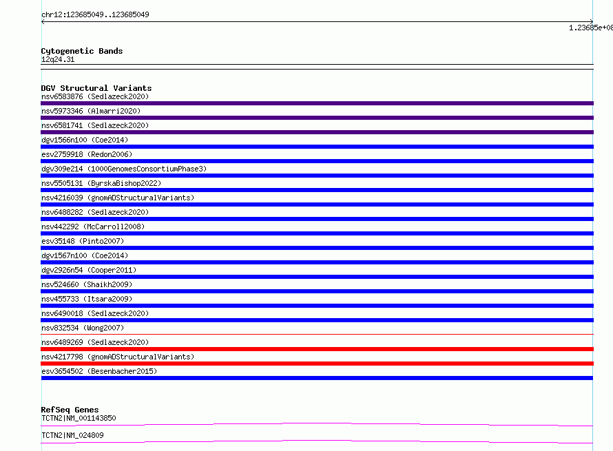Click the red bar under nsv6489269
Screen dimensions: 613x451
point(317,349)
